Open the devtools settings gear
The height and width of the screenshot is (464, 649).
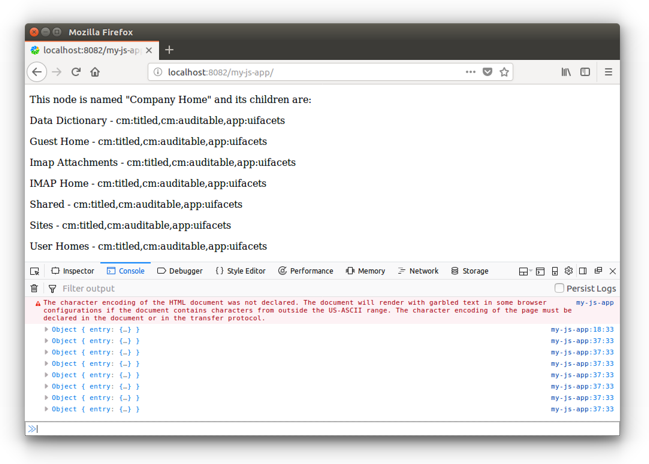(568, 271)
